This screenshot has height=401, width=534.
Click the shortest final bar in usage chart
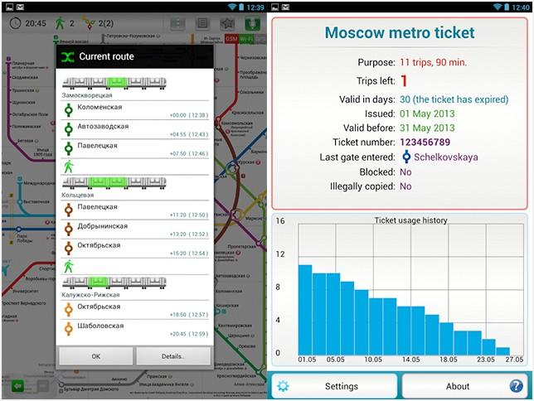[502, 351]
